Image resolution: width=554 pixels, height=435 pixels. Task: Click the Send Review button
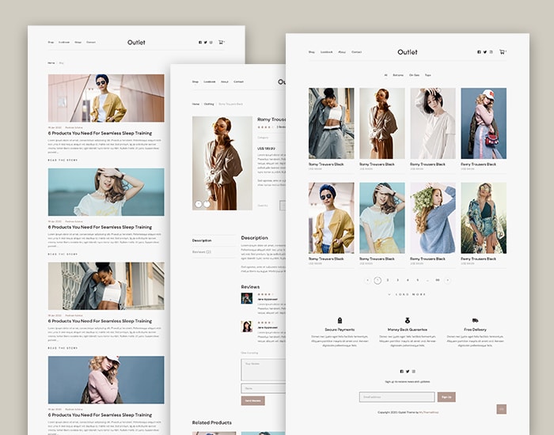253,400
